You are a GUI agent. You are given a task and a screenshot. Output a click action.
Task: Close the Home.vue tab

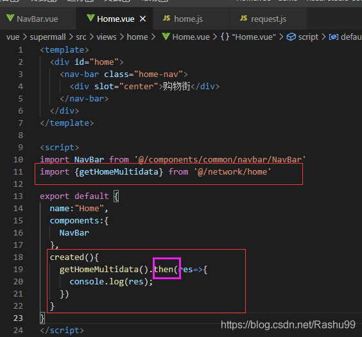click(x=143, y=19)
